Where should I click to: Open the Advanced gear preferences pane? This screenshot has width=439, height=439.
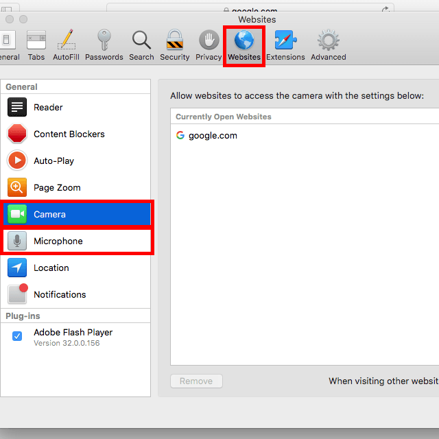(x=328, y=45)
